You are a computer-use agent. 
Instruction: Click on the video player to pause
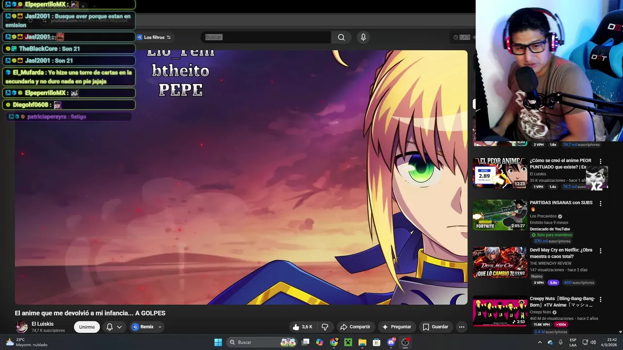coord(241,177)
